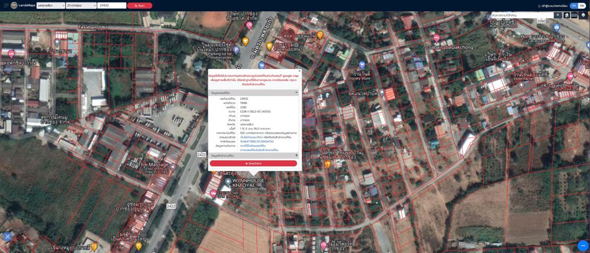This screenshot has height=253, width=590.
Task: Click the LandsMaps round logo
Action: tap(14, 6)
